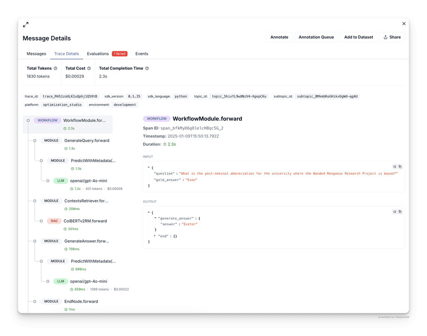The width and height of the screenshot is (427, 336).
Task: Switch to the Messages tab
Action: click(36, 53)
